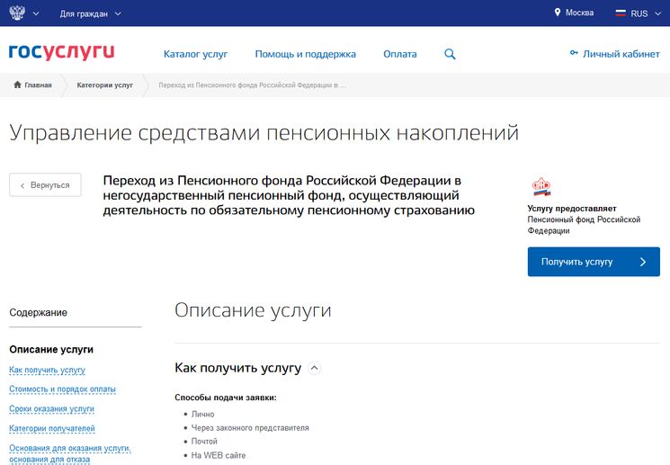Change the city from 'Москва'
670x465 pixels.
579,13
